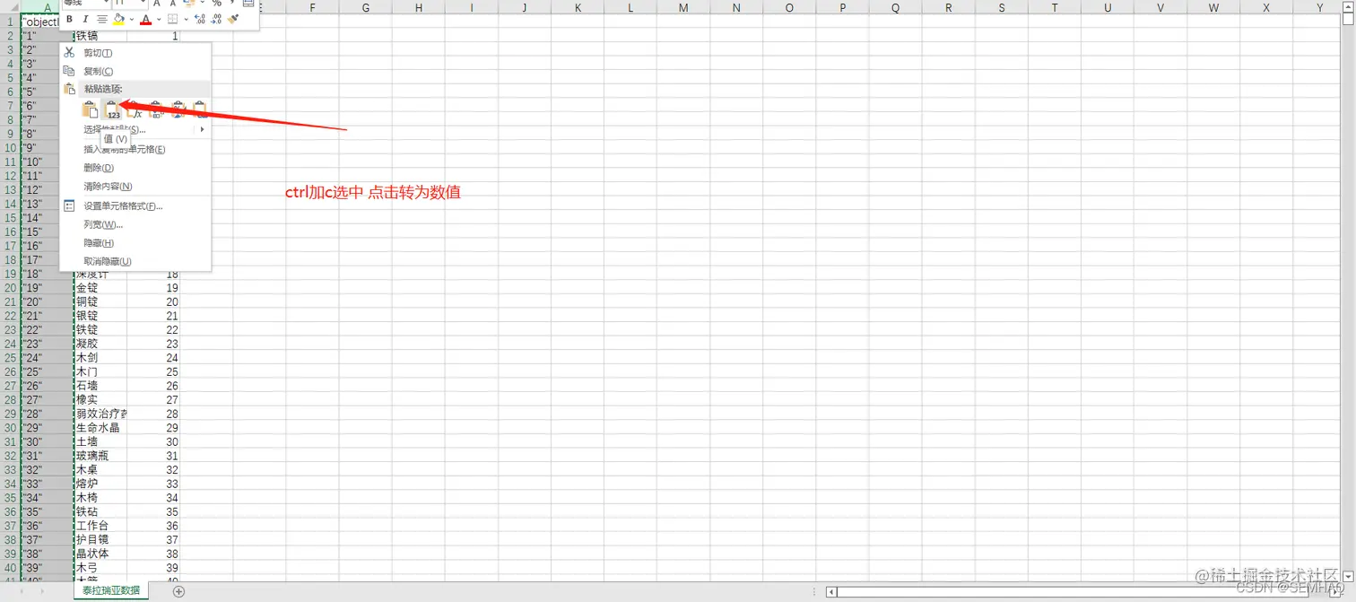The width and height of the screenshot is (1356, 602).
Task: Select cell containing 熔炉
Action: pyautogui.click(x=100, y=484)
